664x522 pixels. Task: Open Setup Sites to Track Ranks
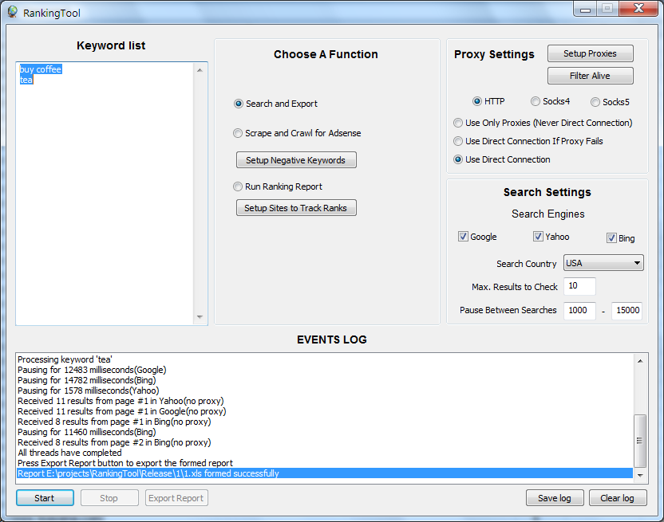296,208
